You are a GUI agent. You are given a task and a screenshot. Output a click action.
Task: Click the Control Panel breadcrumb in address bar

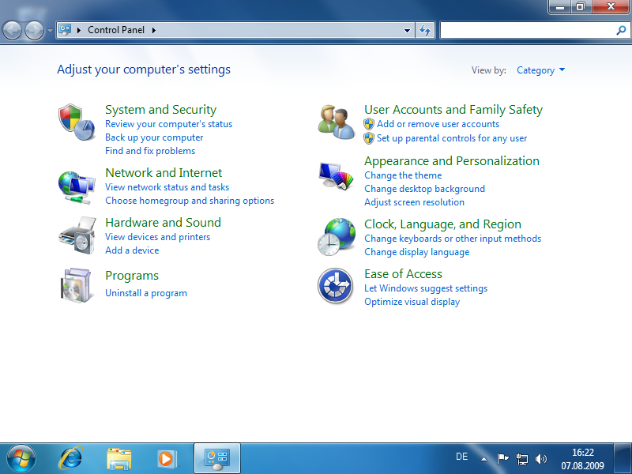coord(115,30)
